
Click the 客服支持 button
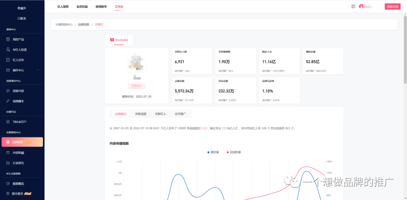[392, 7]
